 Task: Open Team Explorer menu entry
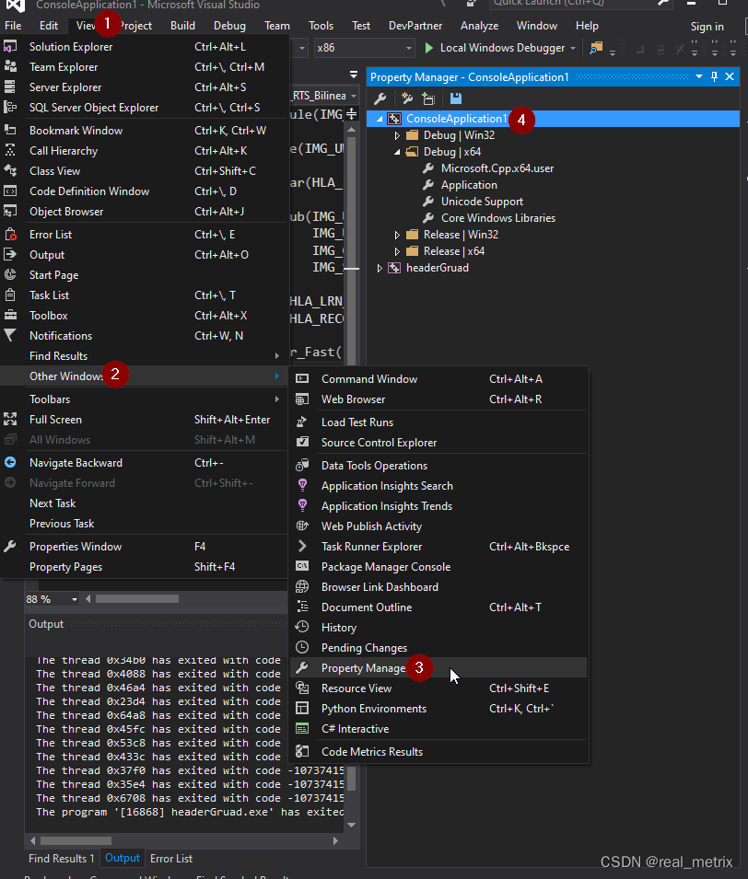144,67
